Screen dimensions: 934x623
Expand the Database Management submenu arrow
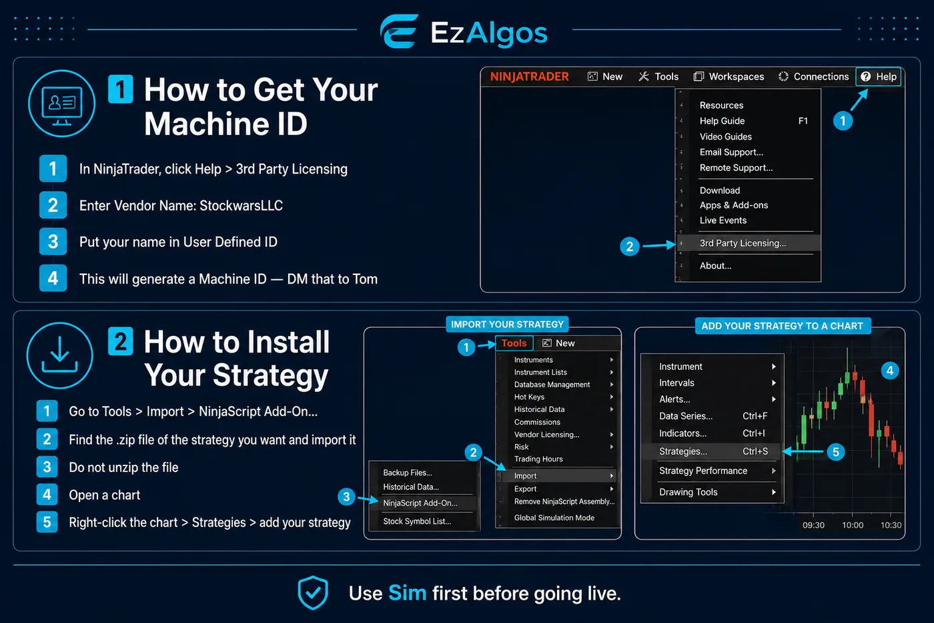pos(612,385)
